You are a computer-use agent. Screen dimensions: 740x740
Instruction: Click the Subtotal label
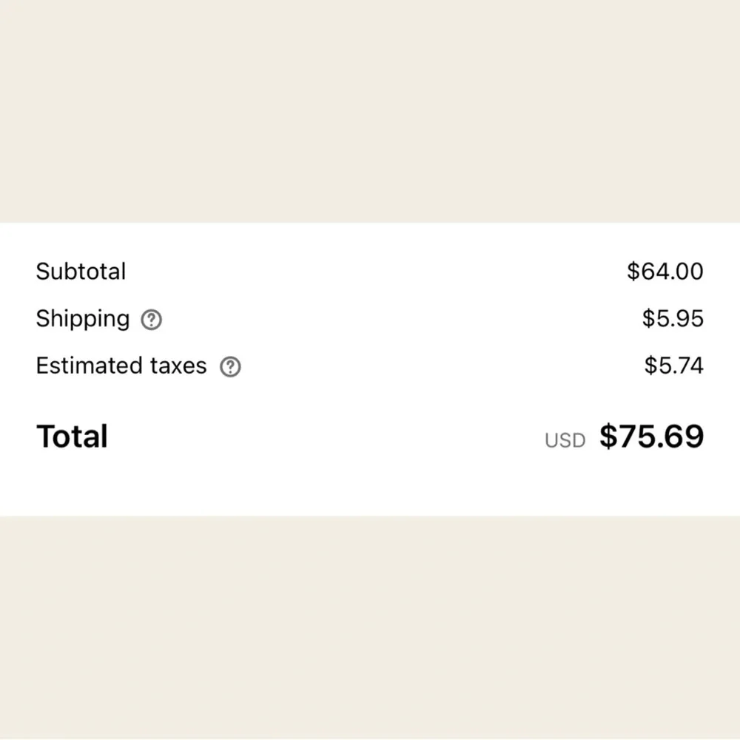[81, 272]
